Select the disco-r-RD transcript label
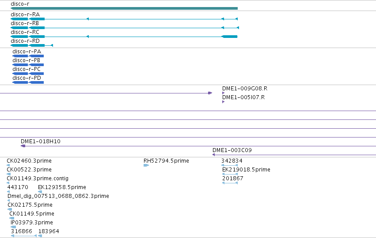376x238 pixels. point(25,41)
